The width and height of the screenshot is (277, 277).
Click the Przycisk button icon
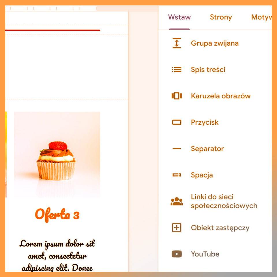point(177,122)
